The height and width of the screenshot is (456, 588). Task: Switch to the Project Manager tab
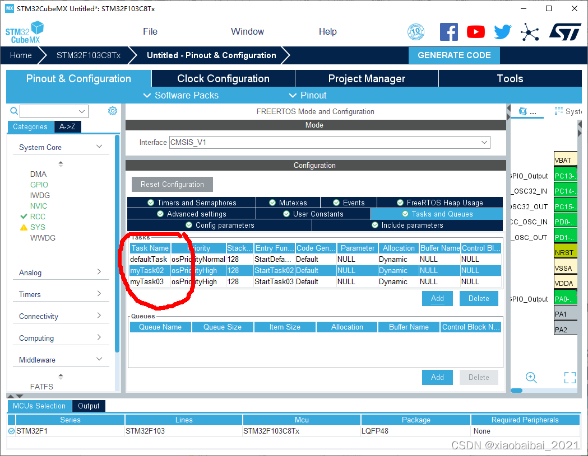pyautogui.click(x=367, y=79)
